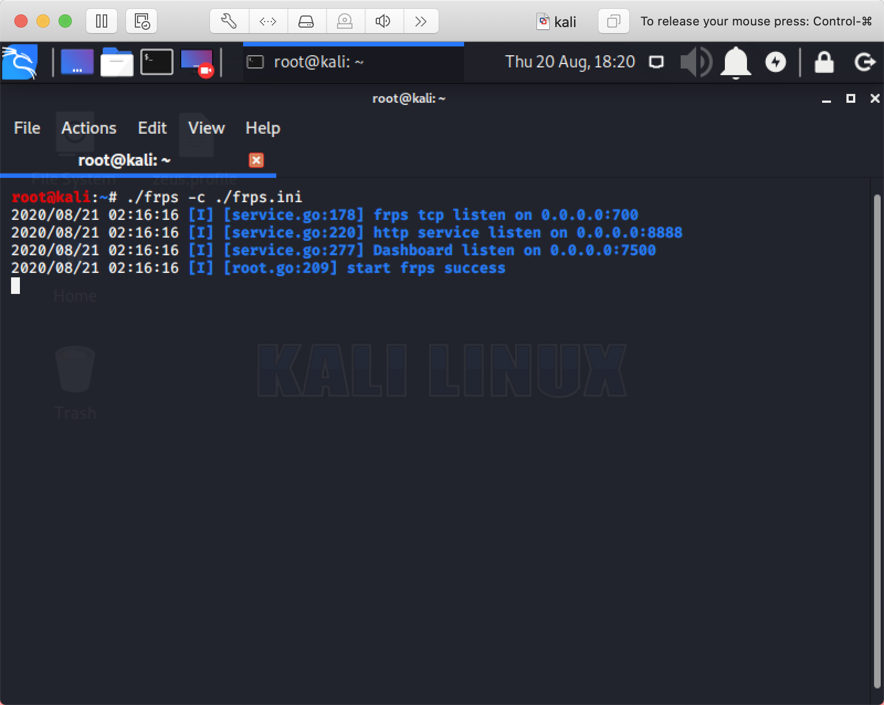Open the VM snapshot button
The height and width of the screenshot is (705, 884).
tap(141, 21)
